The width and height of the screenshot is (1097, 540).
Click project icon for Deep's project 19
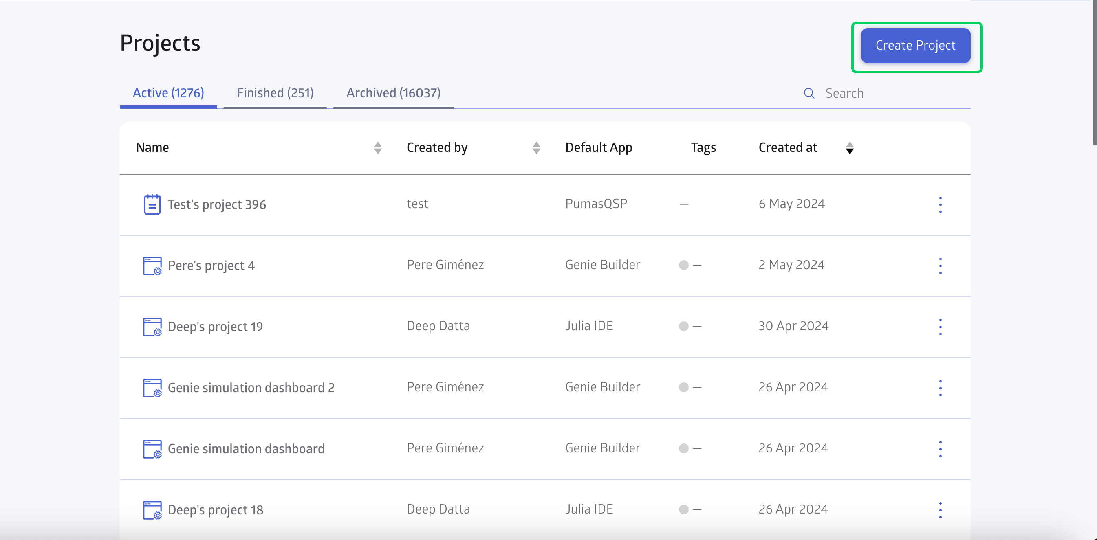(x=152, y=327)
